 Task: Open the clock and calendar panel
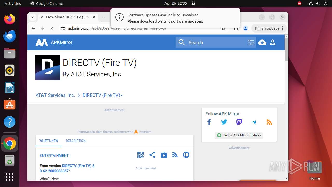coord(176,3)
